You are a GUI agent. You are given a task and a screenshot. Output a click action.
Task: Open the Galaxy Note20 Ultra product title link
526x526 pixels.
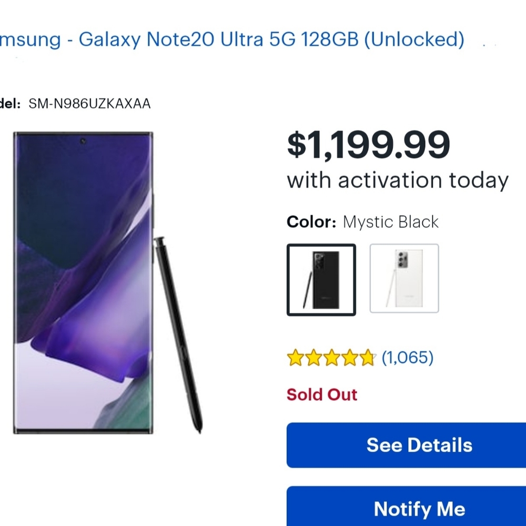coord(231,39)
